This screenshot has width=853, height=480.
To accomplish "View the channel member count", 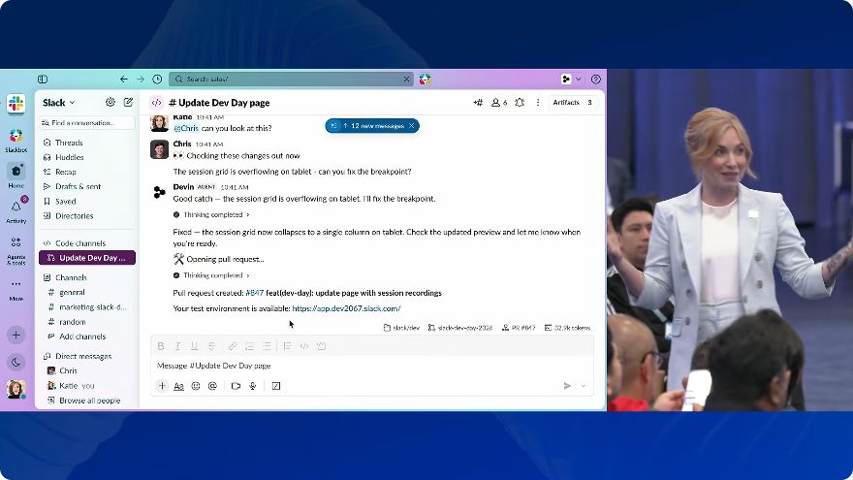I will (x=499, y=103).
